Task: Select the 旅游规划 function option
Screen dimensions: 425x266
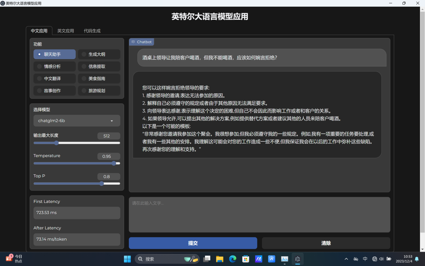Action: (99, 91)
